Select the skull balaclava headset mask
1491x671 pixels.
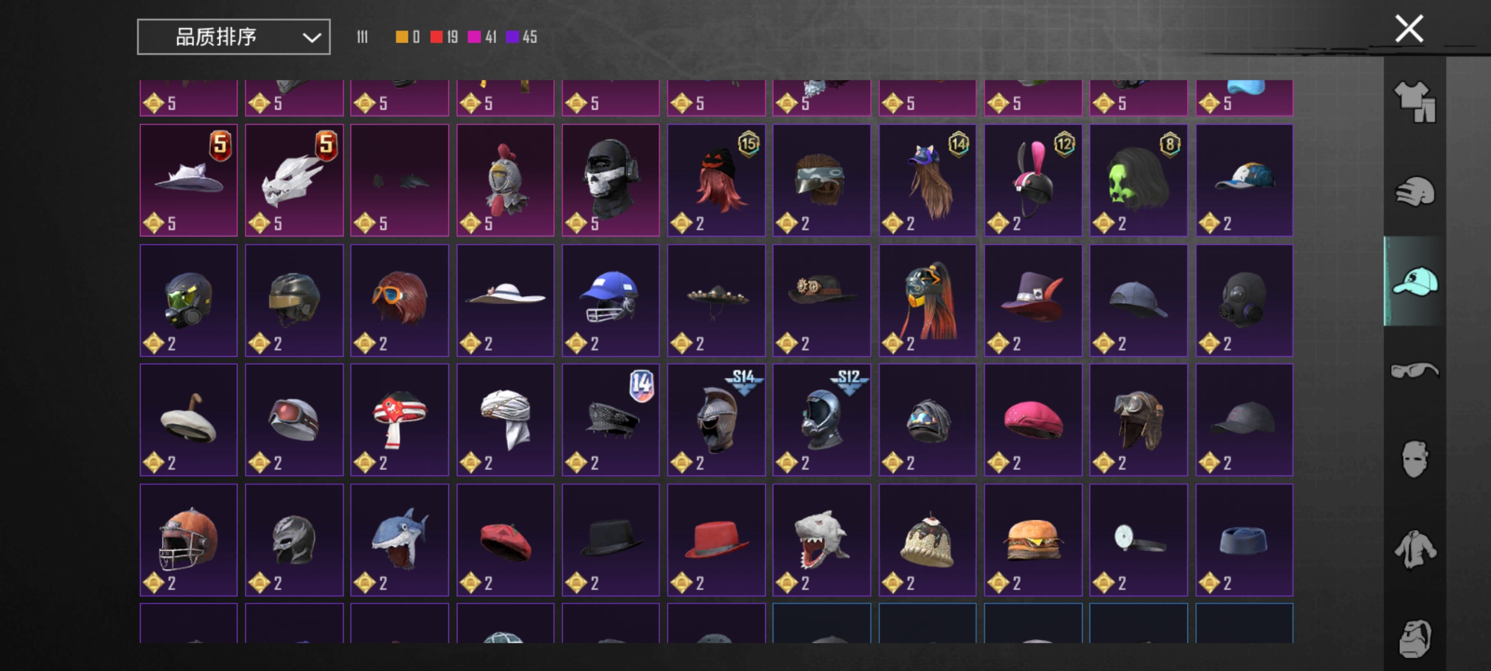[611, 180]
